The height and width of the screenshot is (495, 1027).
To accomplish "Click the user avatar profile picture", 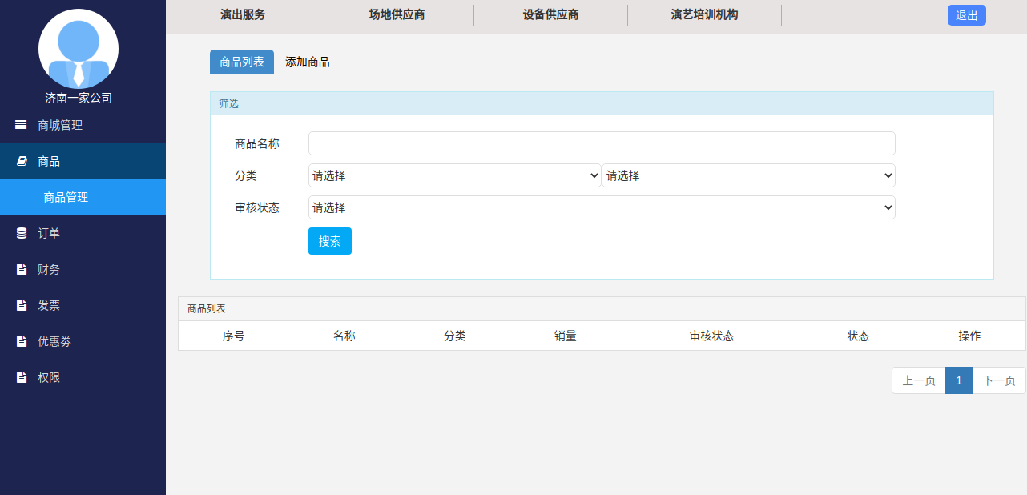I will (79, 49).
